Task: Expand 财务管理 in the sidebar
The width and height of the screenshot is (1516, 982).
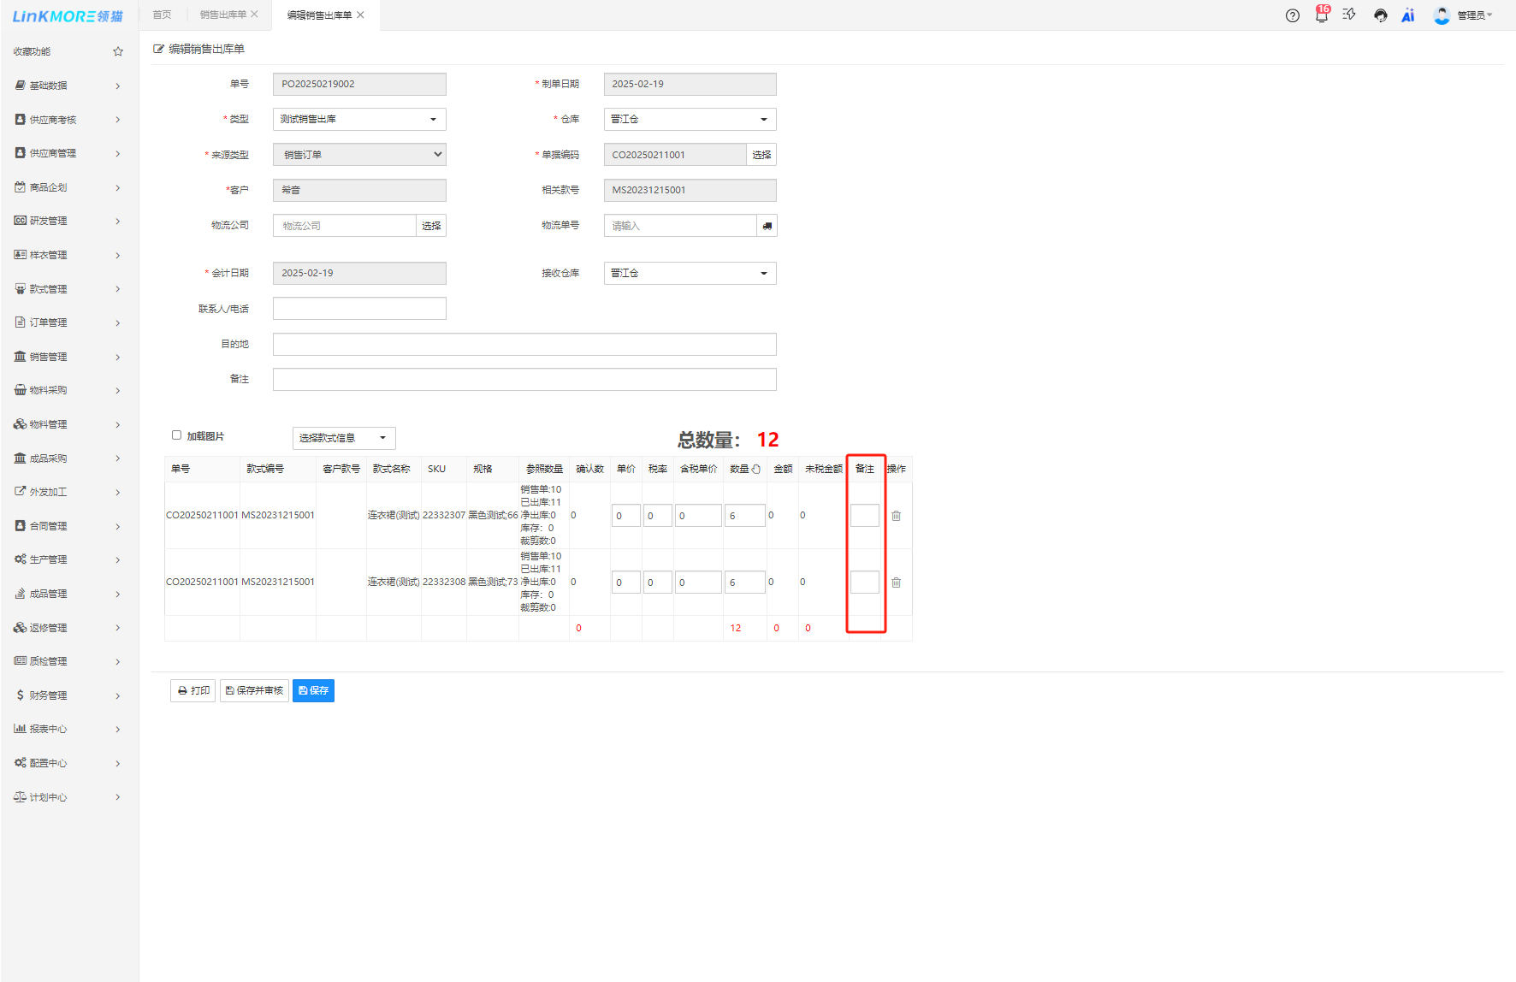Action: coord(67,695)
